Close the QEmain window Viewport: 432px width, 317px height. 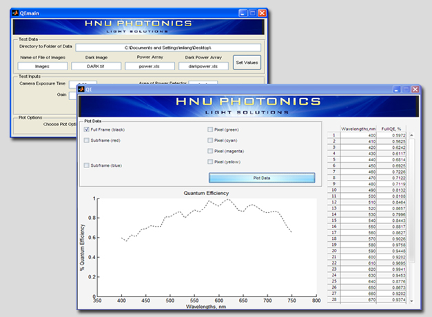point(262,13)
